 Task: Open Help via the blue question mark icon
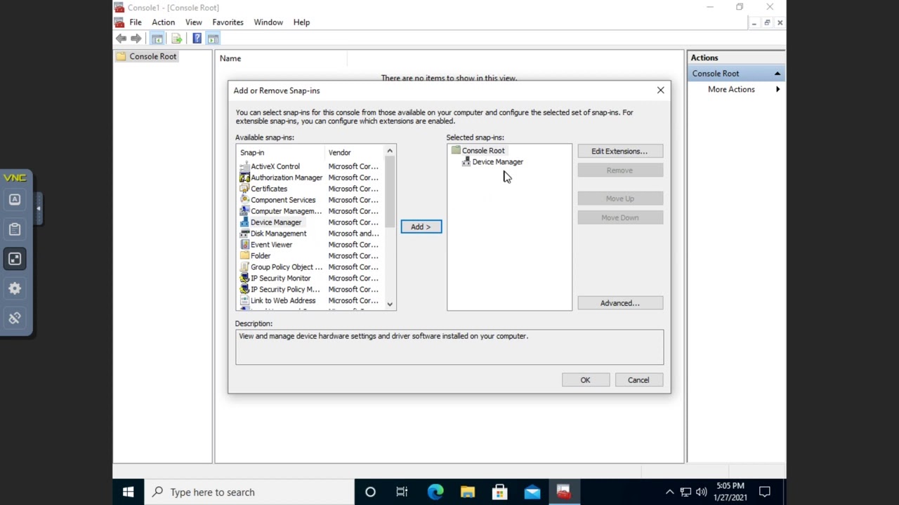(197, 39)
